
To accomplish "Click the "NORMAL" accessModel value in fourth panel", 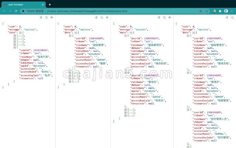I will pyautogui.click(x=219, y=134).
